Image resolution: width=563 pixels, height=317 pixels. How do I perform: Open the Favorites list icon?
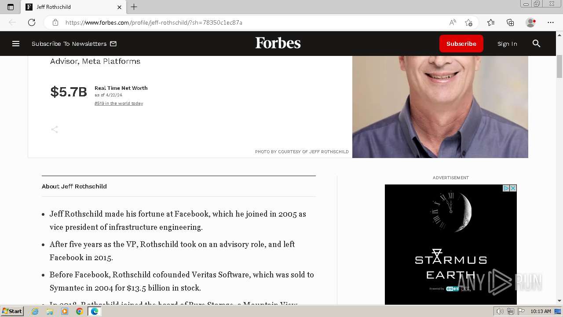[491, 22]
